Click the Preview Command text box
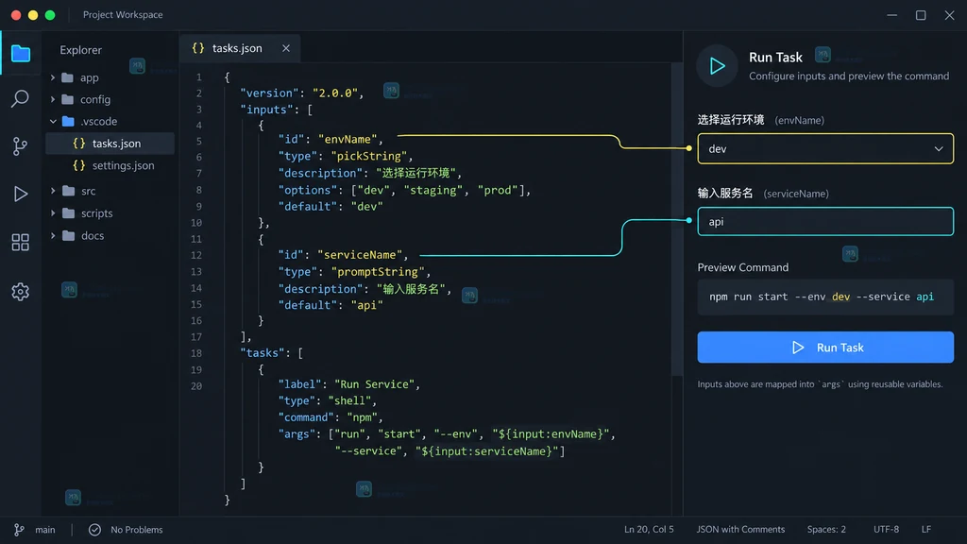967x544 pixels. [x=825, y=297]
